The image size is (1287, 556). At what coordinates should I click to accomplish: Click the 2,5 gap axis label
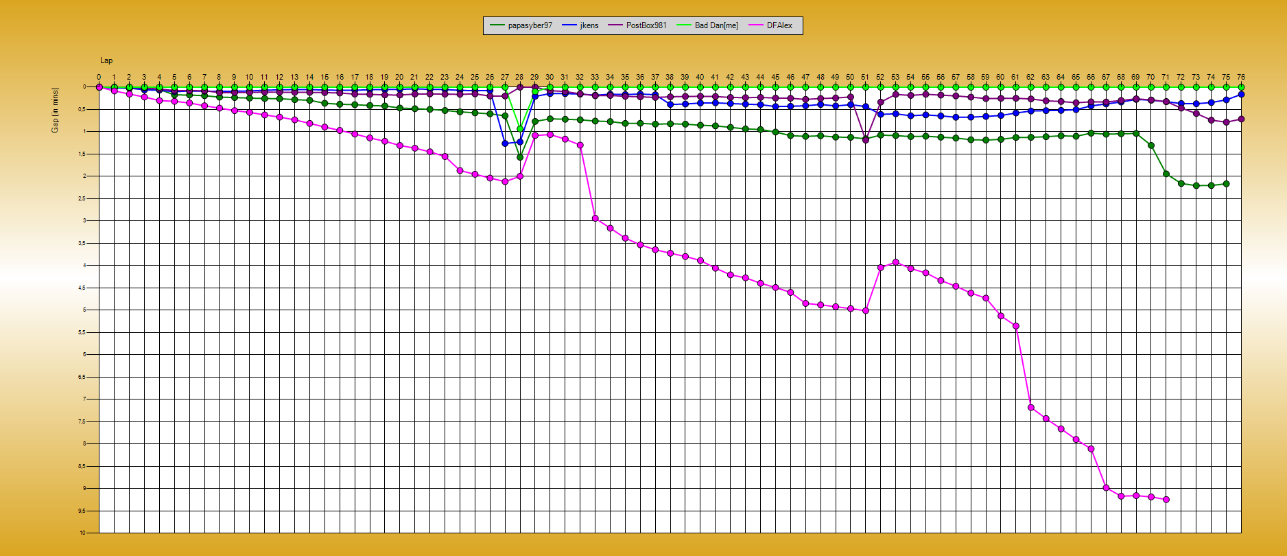pos(81,198)
